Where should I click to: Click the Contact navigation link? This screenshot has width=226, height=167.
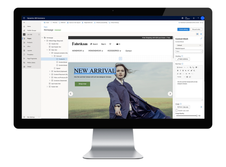tap(128, 51)
